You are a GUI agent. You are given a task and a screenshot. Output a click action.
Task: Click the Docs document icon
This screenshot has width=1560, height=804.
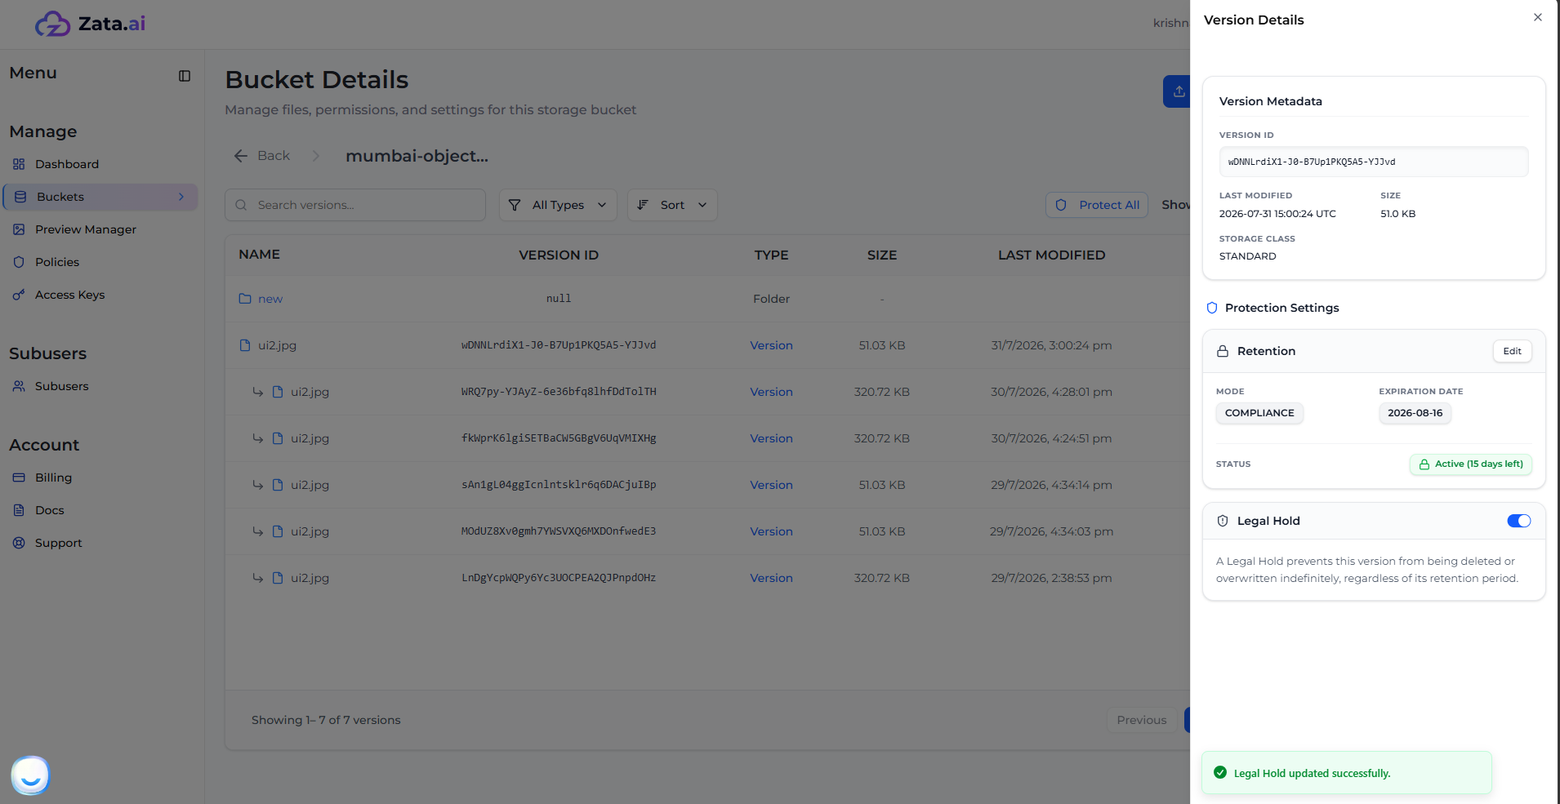pos(19,510)
